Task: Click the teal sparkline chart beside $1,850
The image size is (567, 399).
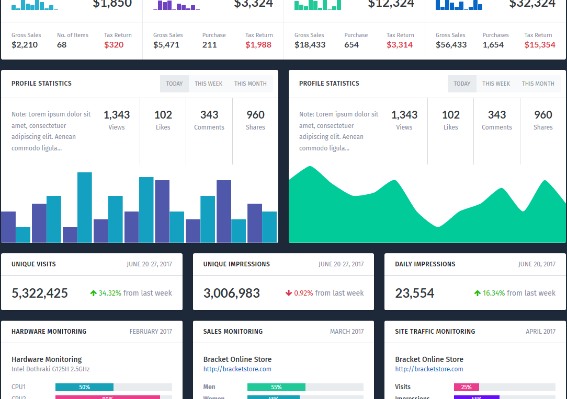Action: pos(35,6)
